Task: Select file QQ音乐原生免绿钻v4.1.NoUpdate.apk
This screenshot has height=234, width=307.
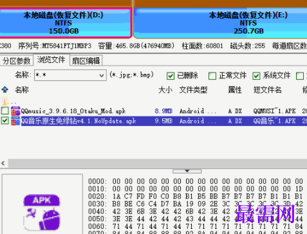Action: click(79, 121)
